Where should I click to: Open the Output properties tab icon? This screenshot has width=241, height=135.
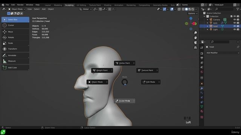(202, 58)
